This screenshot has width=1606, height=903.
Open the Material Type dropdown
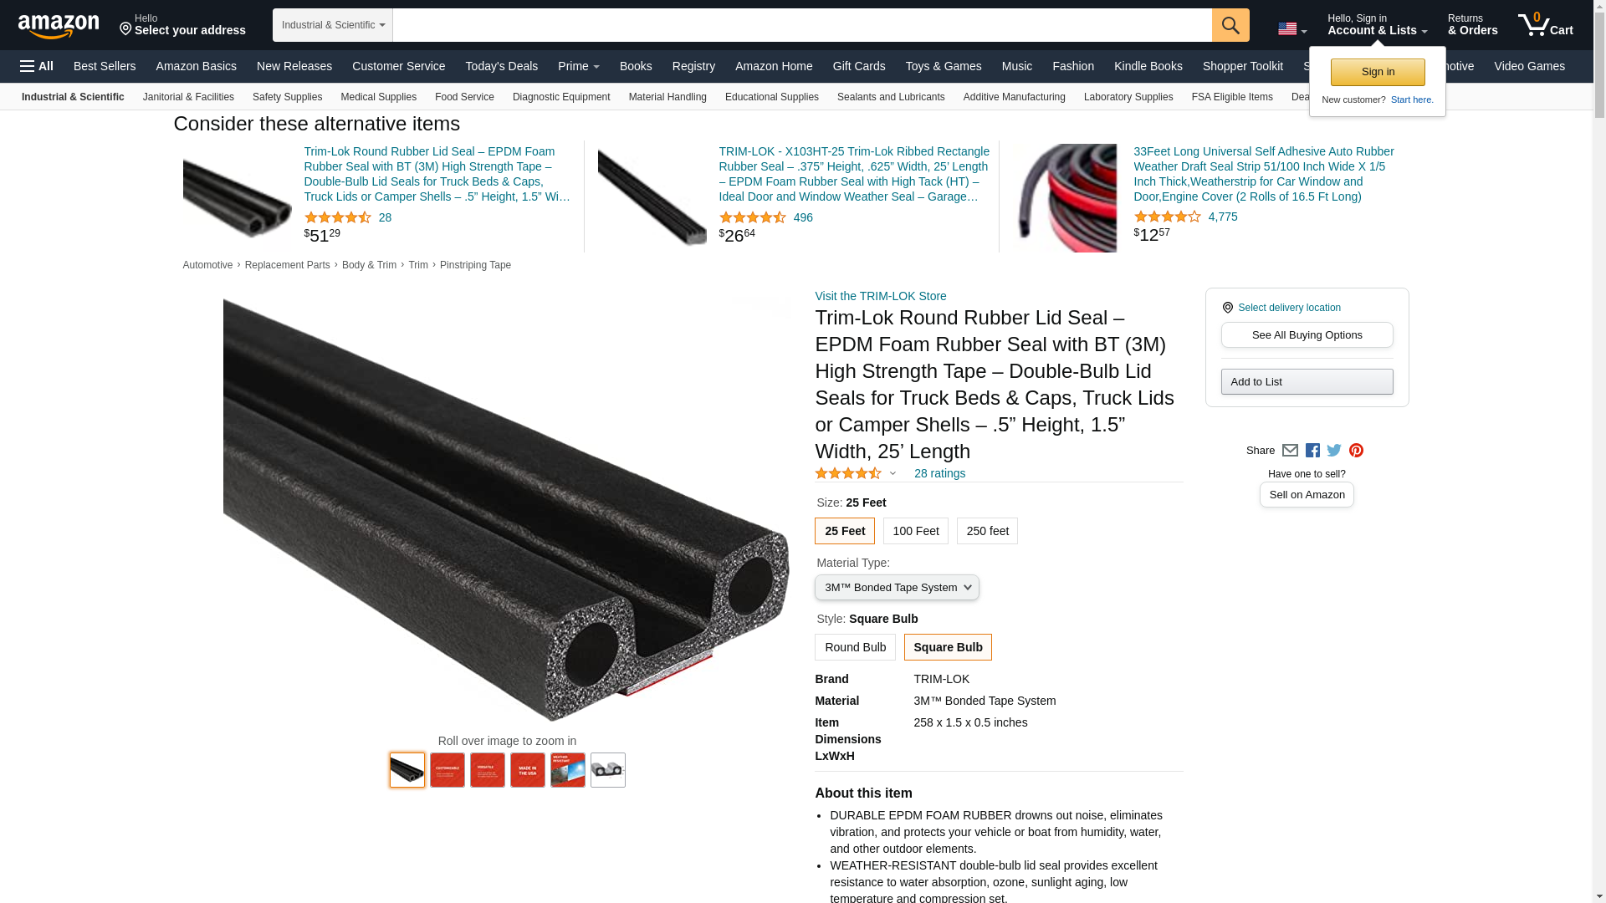pos(897,587)
